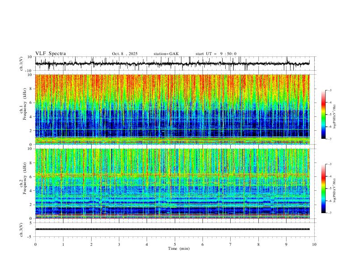
Task: Click the "VLF Spectra" title text
Action: [x=51, y=54]
